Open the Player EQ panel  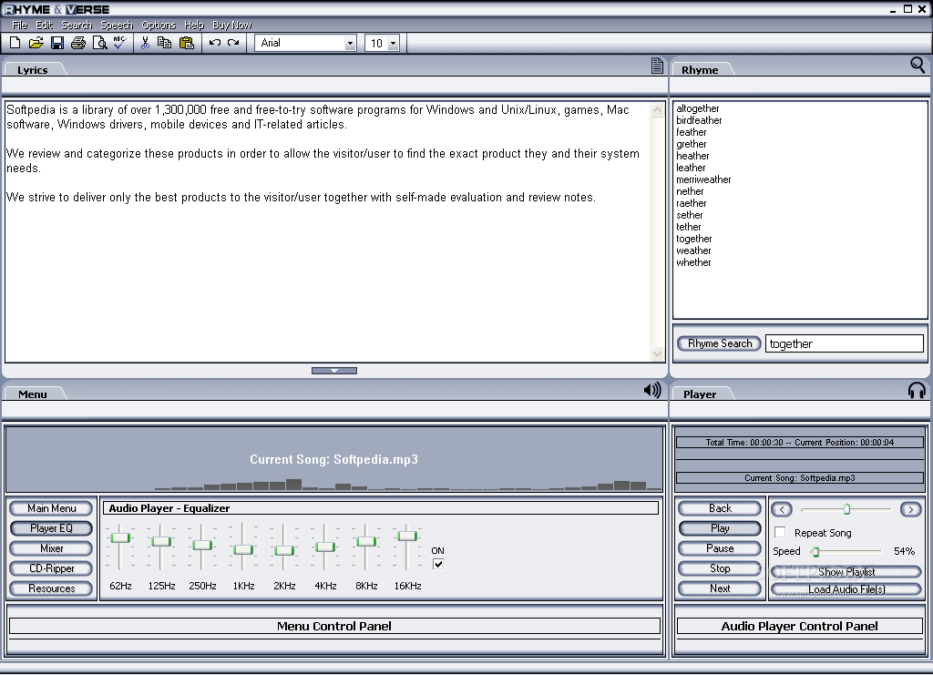tap(52, 528)
